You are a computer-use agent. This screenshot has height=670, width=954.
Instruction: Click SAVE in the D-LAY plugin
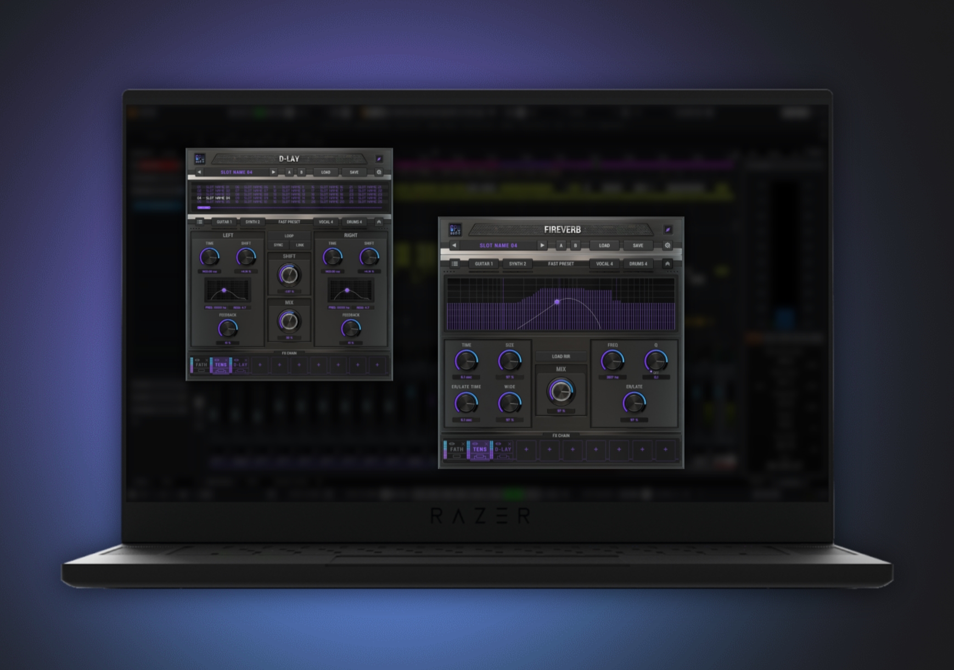pyautogui.click(x=354, y=172)
